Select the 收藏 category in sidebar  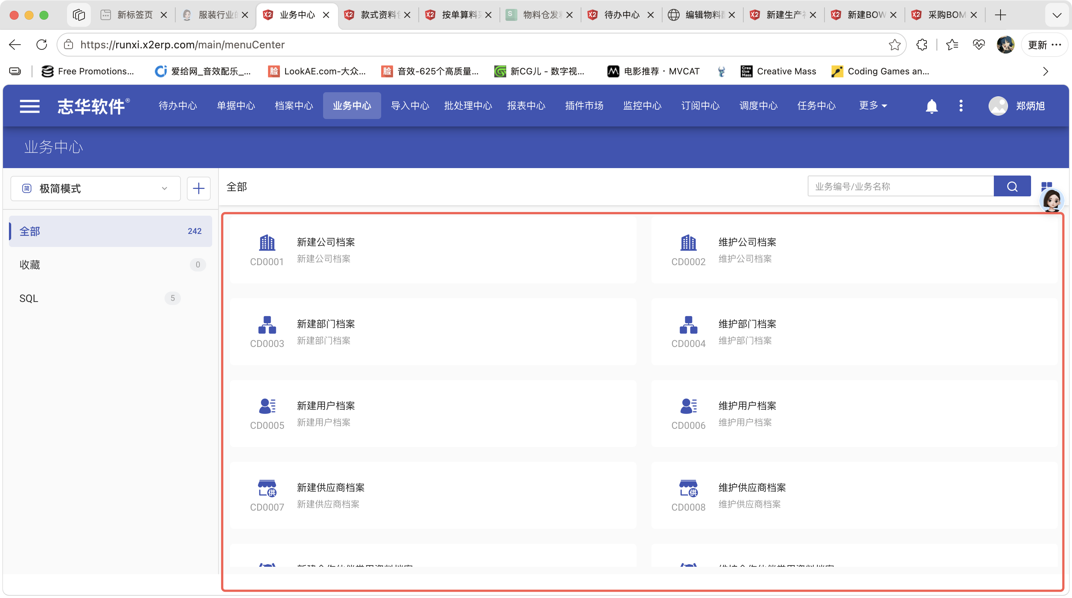(110, 265)
